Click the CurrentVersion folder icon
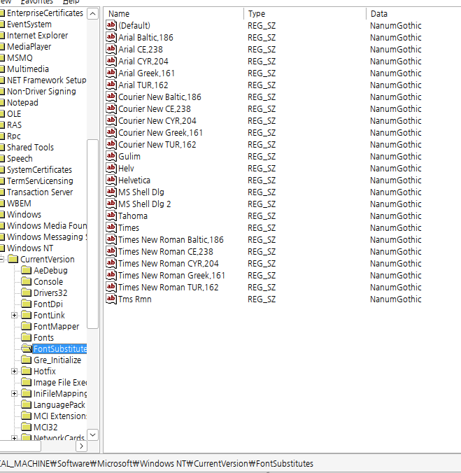Screen dimensions: 461x473 point(13,259)
